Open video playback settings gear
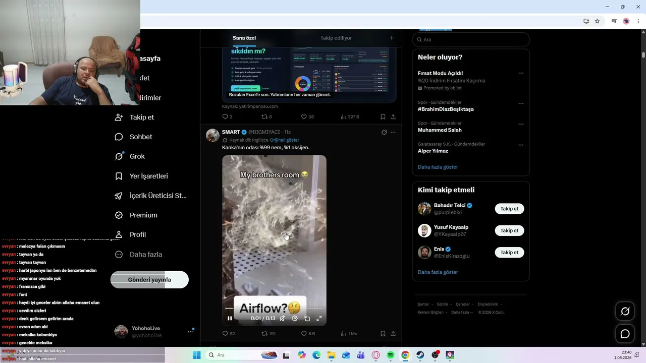The width and height of the screenshot is (646, 363). pyautogui.click(x=295, y=318)
